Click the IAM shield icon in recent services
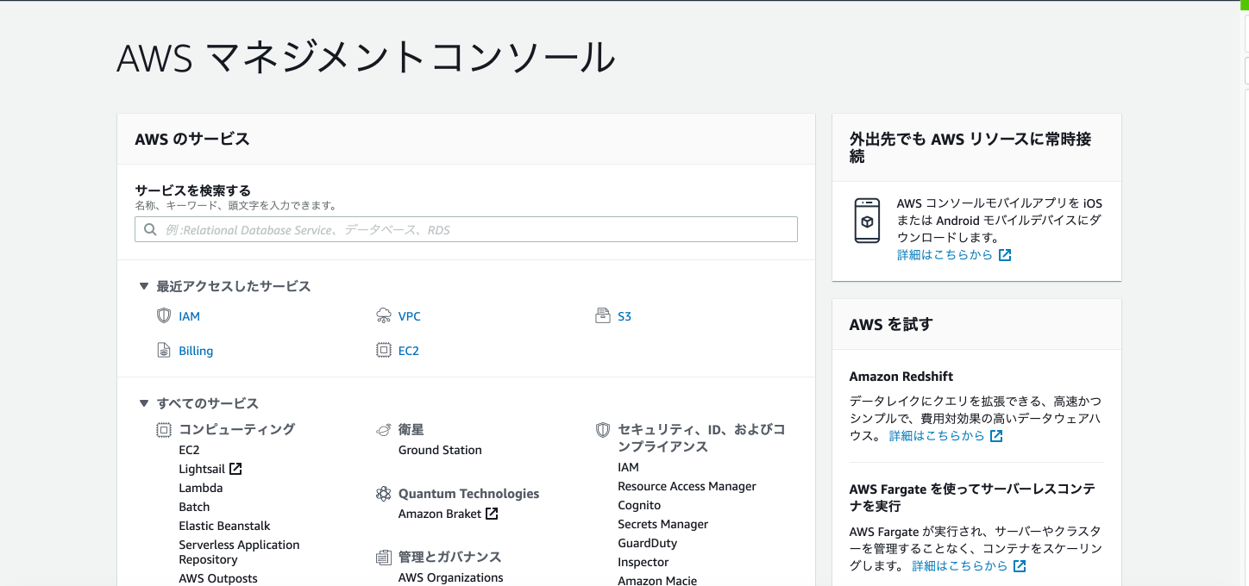The width and height of the screenshot is (1249, 586). point(164,316)
